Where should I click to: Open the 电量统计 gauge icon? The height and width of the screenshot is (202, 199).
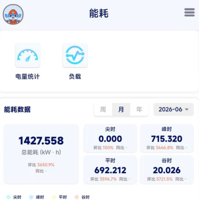(28, 55)
